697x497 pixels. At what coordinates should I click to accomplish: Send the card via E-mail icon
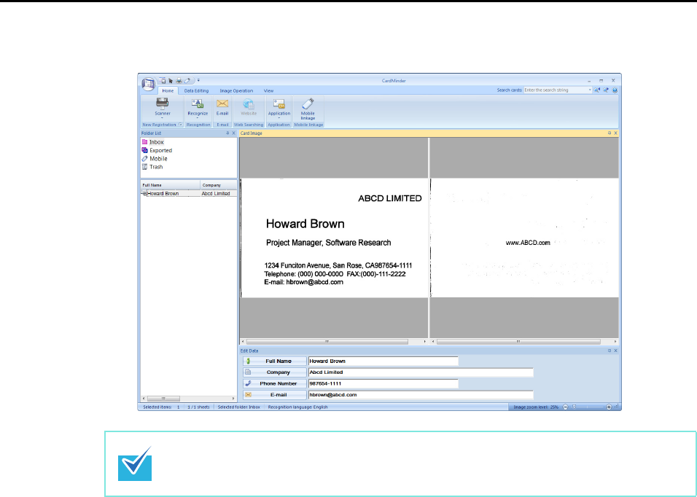[x=222, y=103]
